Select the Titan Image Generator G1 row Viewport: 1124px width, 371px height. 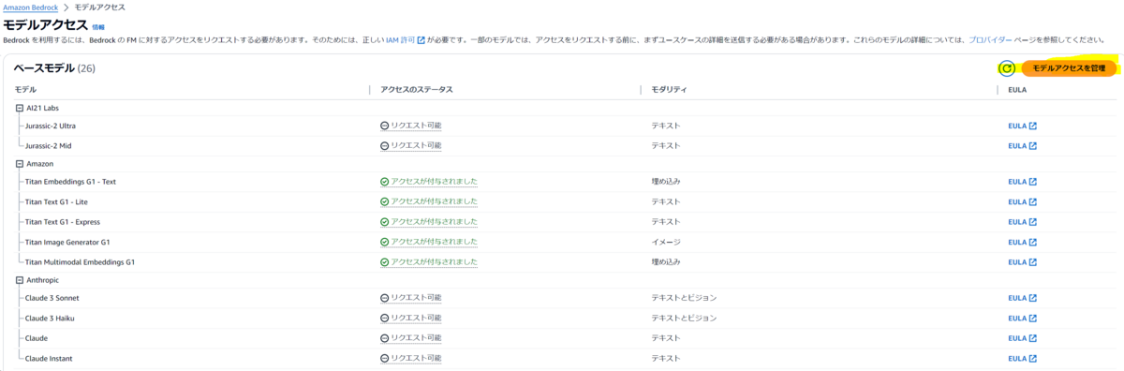coord(562,242)
